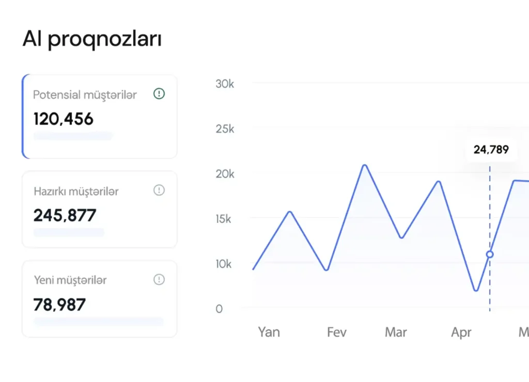
Task: Click the Fev month axis label
Action: point(337,332)
